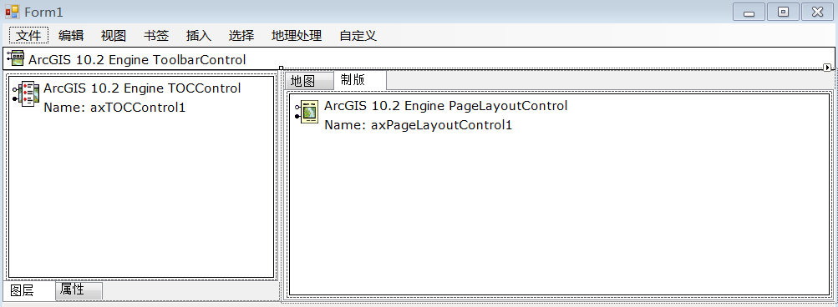The height and width of the screenshot is (307, 838).
Task: Click the toolbar smart tag arrow
Action: click(827, 68)
